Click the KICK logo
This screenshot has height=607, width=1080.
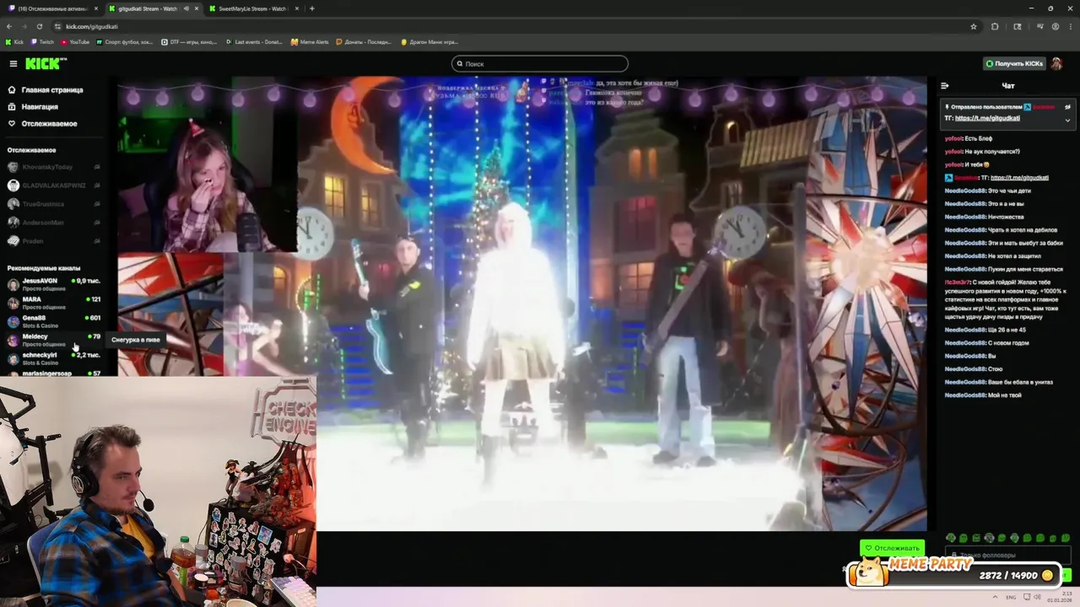tap(46, 63)
